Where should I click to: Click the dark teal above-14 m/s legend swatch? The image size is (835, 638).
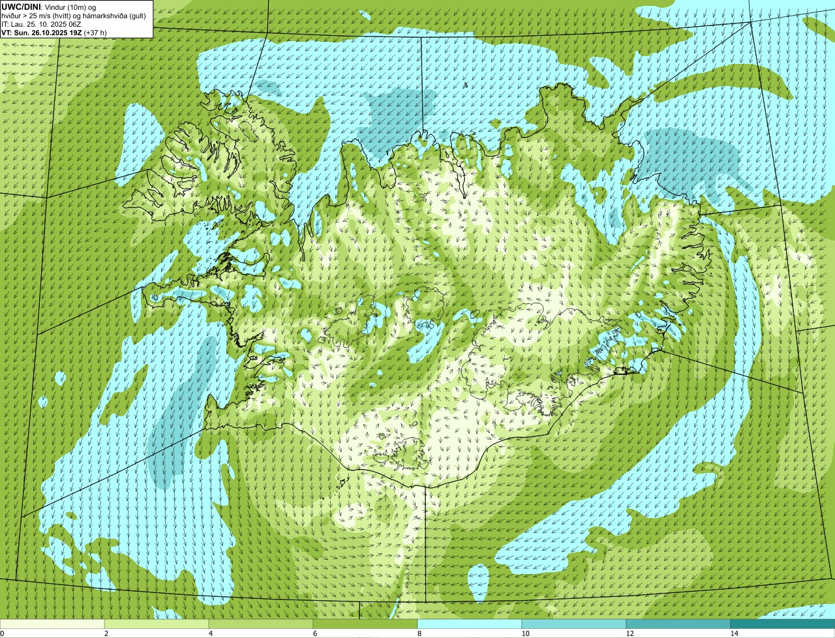pos(783,624)
